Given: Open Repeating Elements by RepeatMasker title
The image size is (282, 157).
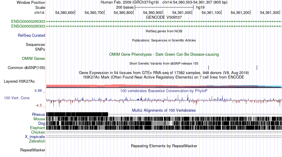Looking at the screenshot, I should [x=164, y=146].
